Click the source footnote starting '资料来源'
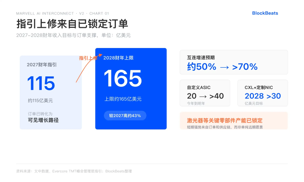The image size is (304, 182). (74, 171)
